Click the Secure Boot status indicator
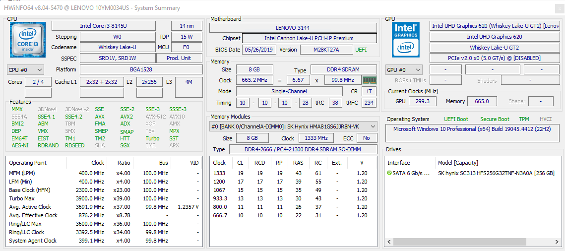This screenshot has width=565, height=251. pos(495,119)
